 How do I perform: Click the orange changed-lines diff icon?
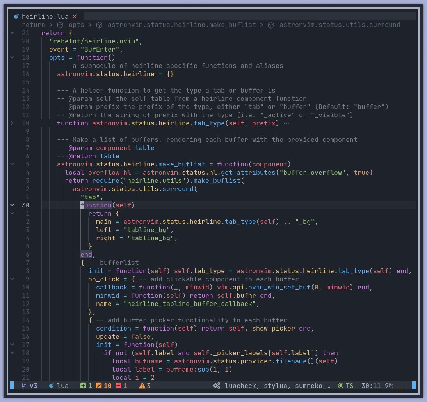(x=98, y=386)
